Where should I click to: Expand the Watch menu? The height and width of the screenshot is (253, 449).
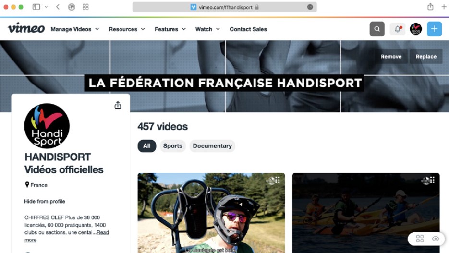click(x=207, y=29)
